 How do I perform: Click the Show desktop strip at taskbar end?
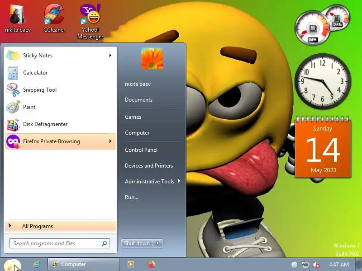tap(359, 265)
